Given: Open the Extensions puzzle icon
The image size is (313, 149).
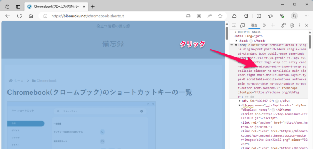Looking at the screenshot, I should [x=246, y=16].
